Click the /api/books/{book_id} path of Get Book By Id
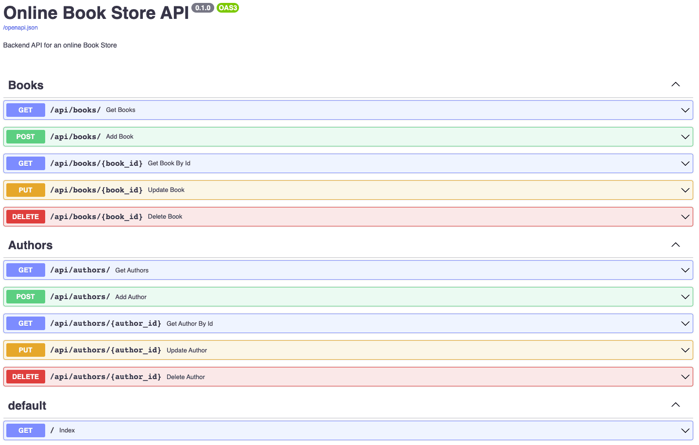 [96, 163]
